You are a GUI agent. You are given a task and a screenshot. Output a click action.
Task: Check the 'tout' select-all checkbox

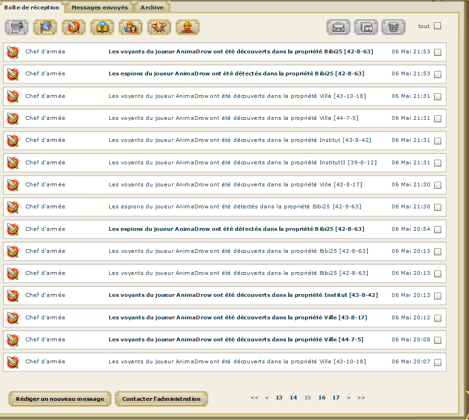(x=437, y=26)
